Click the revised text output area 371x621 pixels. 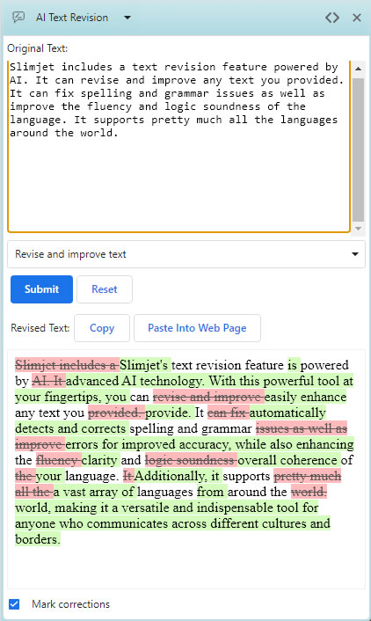[186, 470]
